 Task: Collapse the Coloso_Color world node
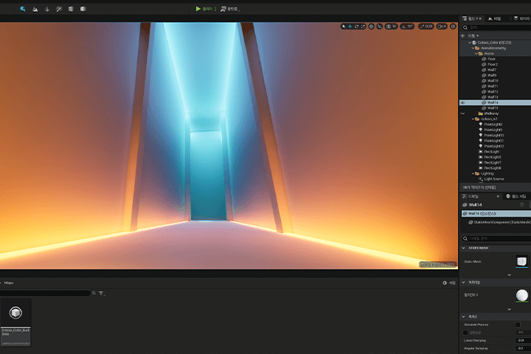point(470,43)
